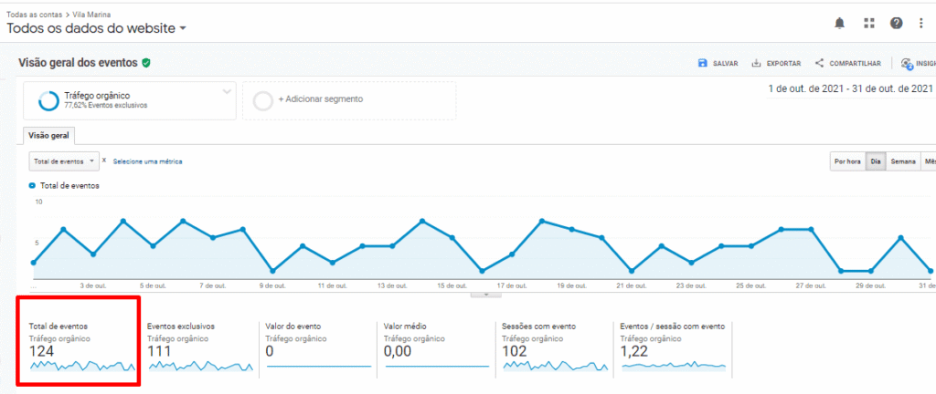The width and height of the screenshot is (936, 394).
Task: Open the three-dot more options menu
Action: coord(921,23)
